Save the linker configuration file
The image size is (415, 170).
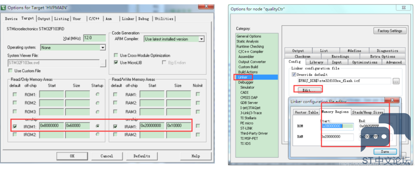point(385,151)
